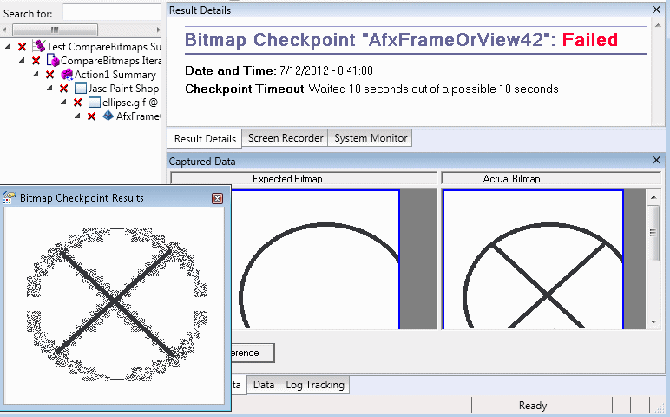Collapse the Test CompareBitmaps tree node
The height and width of the screenshot is (417, 670).
click(x=8, y=46)
